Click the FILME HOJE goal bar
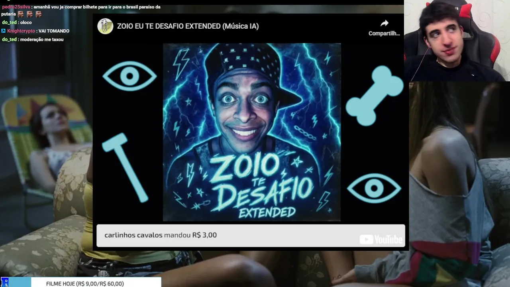 [81, 282]
